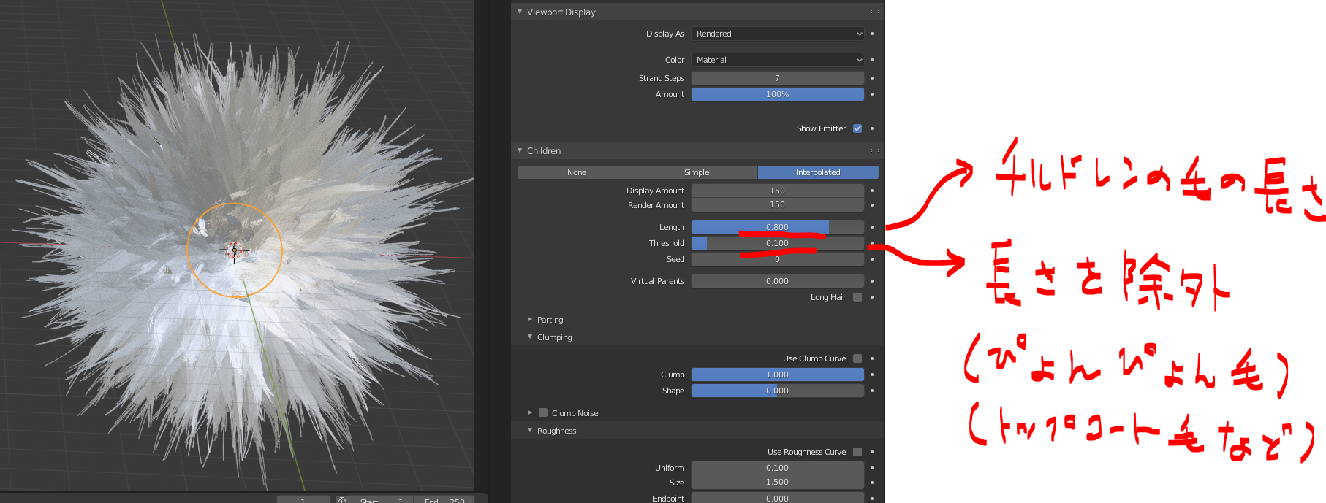Click the 3D cursor in the viewport

pyautogui.click(x=235, y=250)
